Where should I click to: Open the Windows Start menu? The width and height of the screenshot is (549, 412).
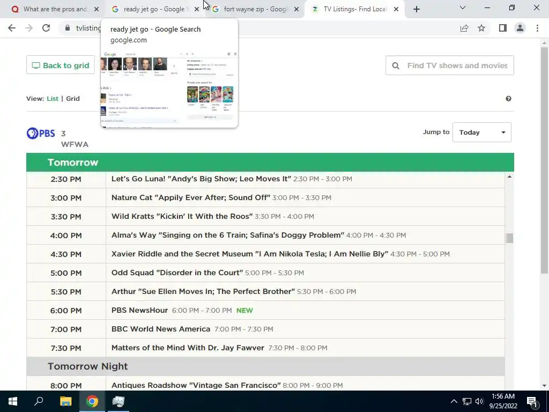click(x=13, y=401)
